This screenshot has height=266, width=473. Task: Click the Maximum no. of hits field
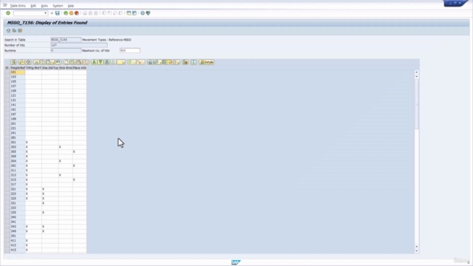click(x=130, y=50)
